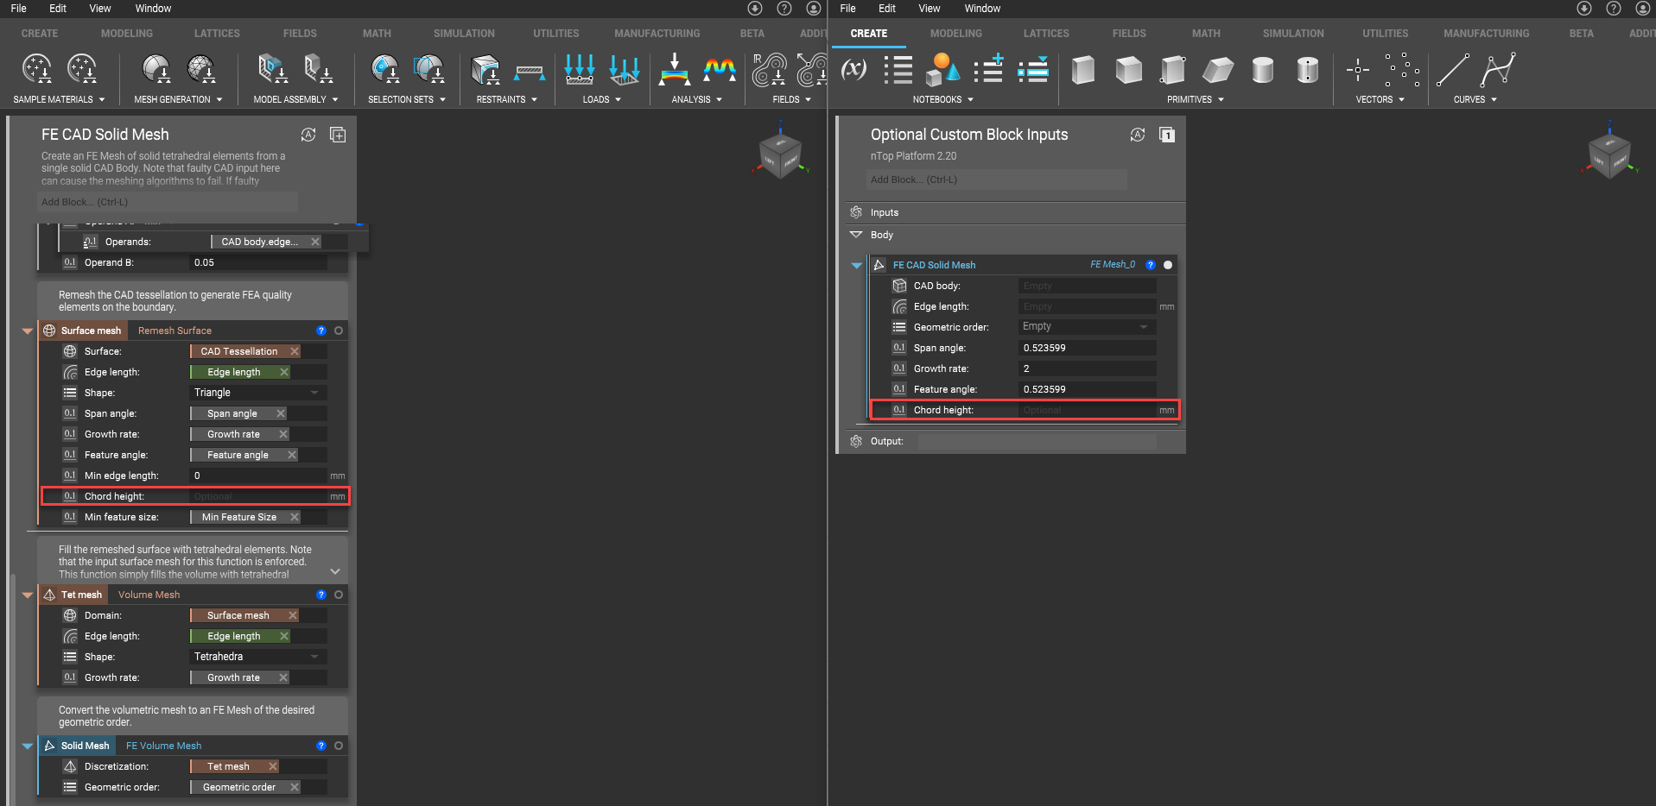Collapse the Surface mesh block
This screenshot has width=1656, height=806.
pos(27,331)
